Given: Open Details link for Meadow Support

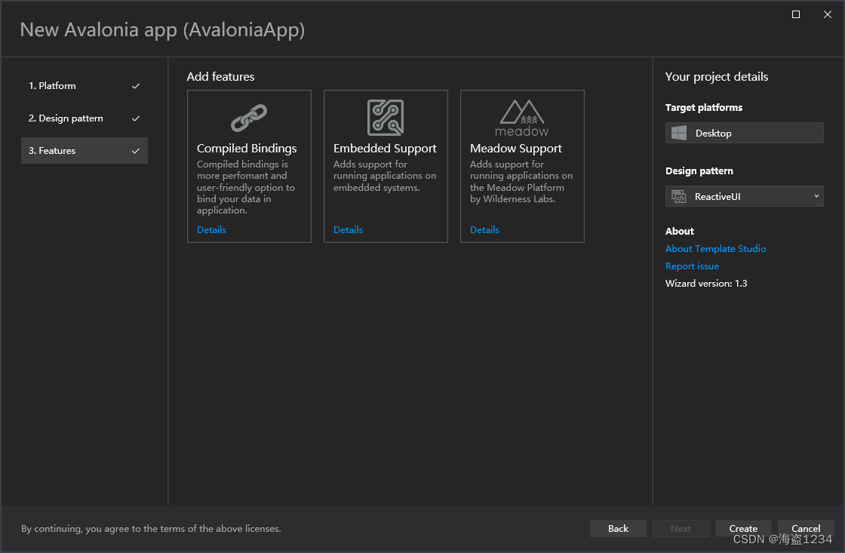Looking at the screenshot, I should click(484, 230).
